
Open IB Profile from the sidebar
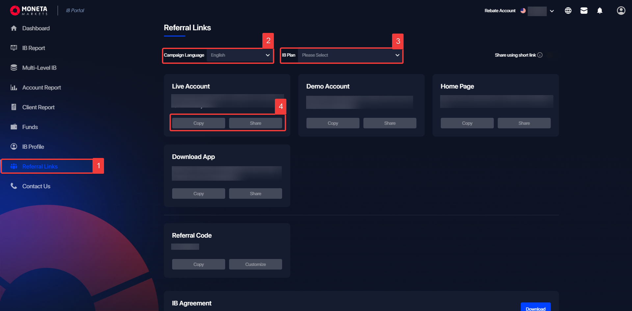33,147
